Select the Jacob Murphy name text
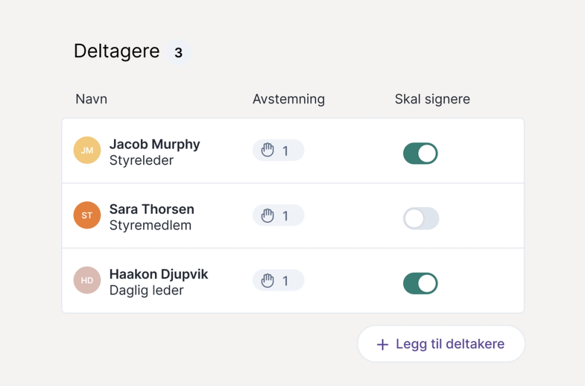This screenshot has width=585, height=386. coord(154,144)
